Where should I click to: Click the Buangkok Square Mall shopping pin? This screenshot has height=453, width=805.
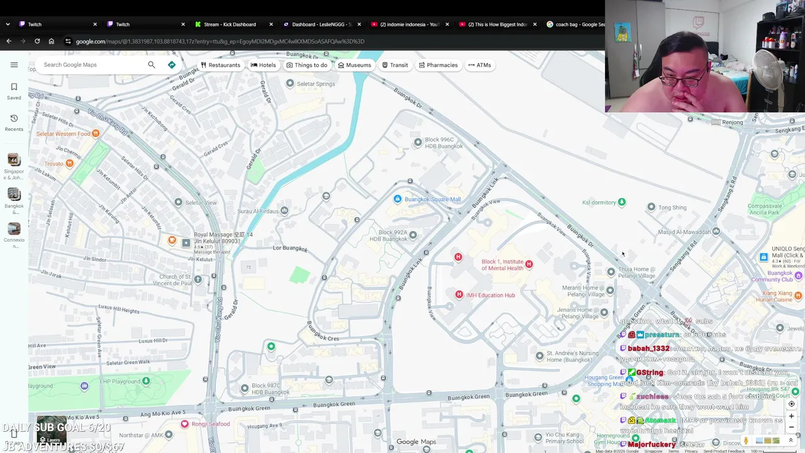[397, 199]
